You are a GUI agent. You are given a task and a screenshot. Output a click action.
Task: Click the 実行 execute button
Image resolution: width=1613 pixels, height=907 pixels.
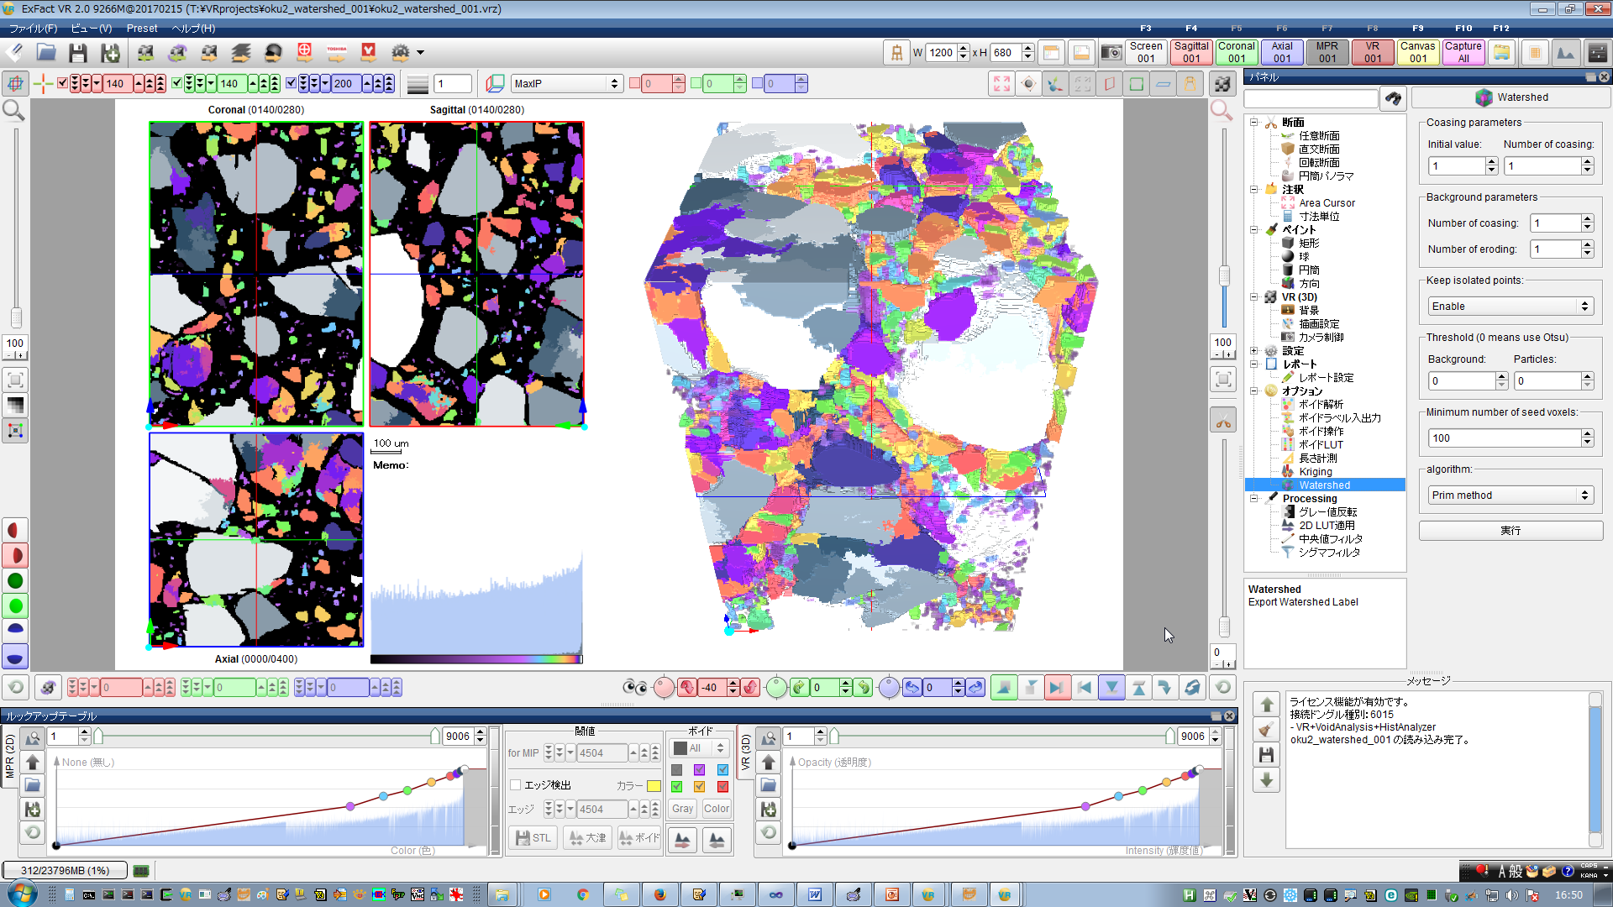[1510, 531]
